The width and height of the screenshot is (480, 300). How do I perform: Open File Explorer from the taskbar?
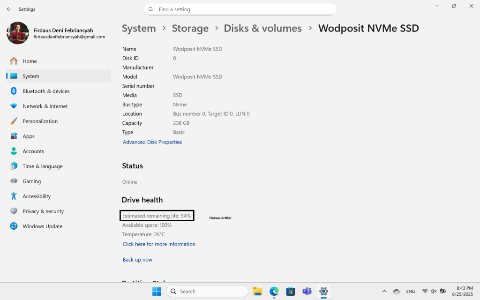pos(257,291)
